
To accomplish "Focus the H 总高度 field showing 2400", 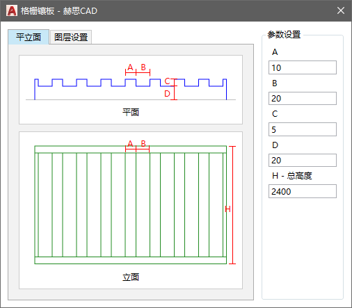I will point(303,191).
